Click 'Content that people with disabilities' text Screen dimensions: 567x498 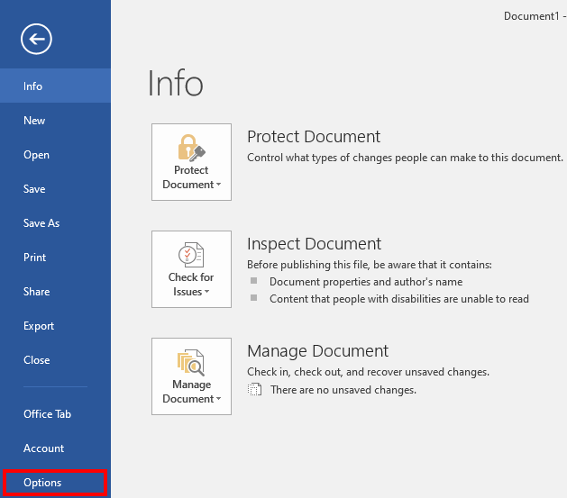(399, 299)
